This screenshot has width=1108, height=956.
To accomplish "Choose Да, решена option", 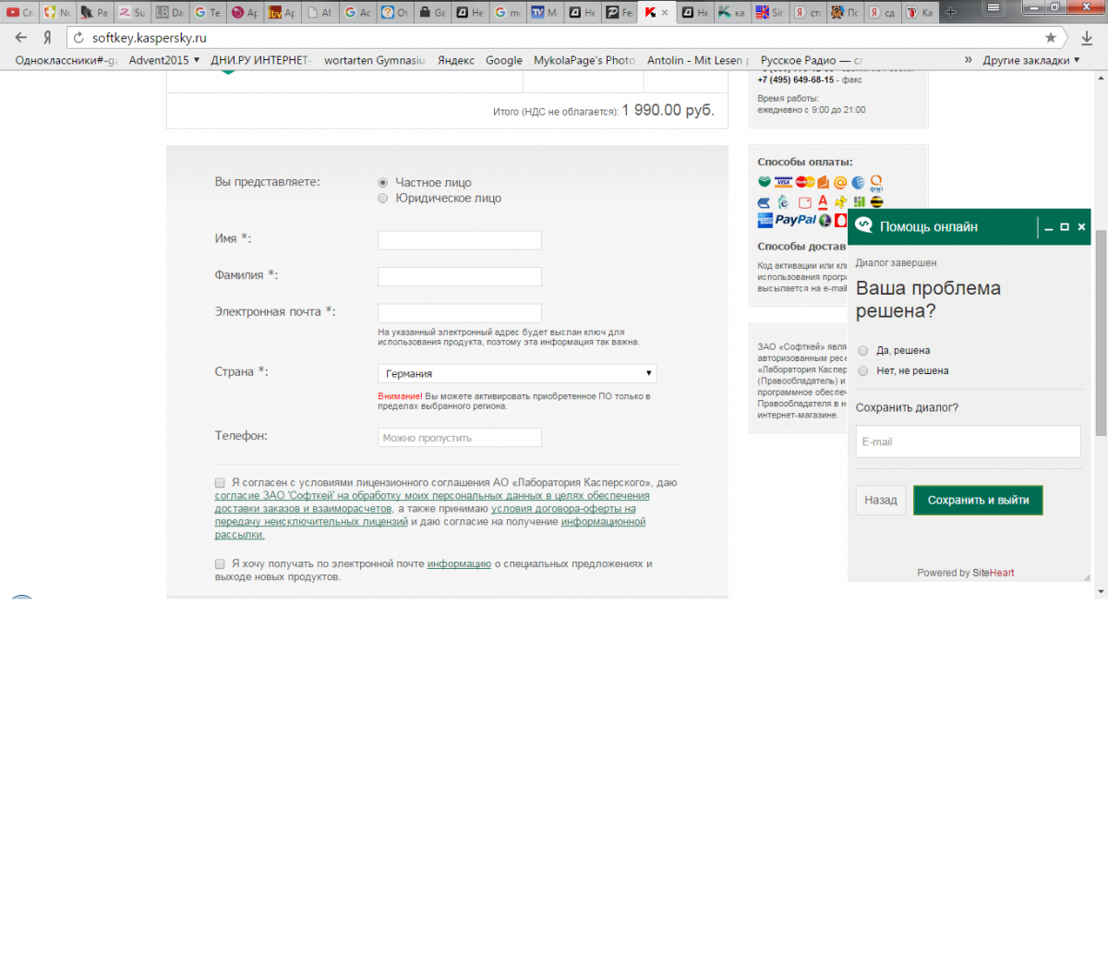I will point(863,351).
